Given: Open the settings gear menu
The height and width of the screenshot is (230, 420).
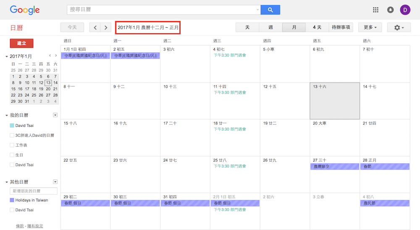Looking at the screenshot, I should 399,27.
